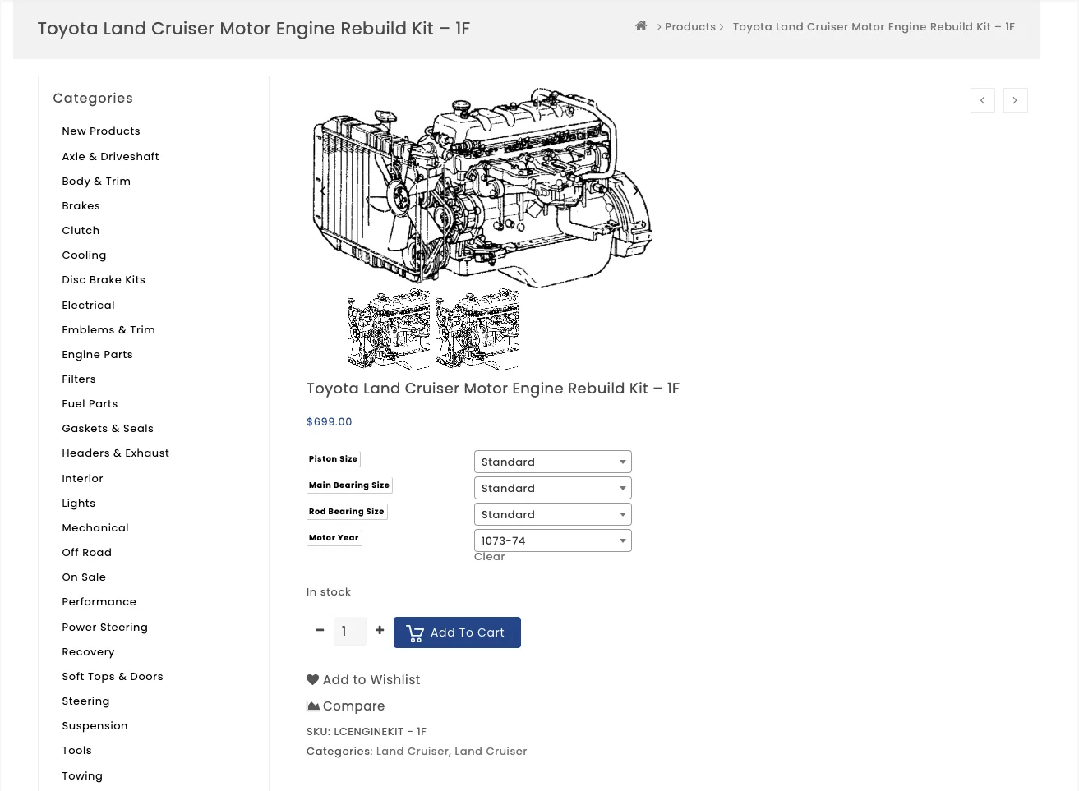Select the second engine thumbnail
The height and width of the screenshot is (791, 1079).
point(477,329)
